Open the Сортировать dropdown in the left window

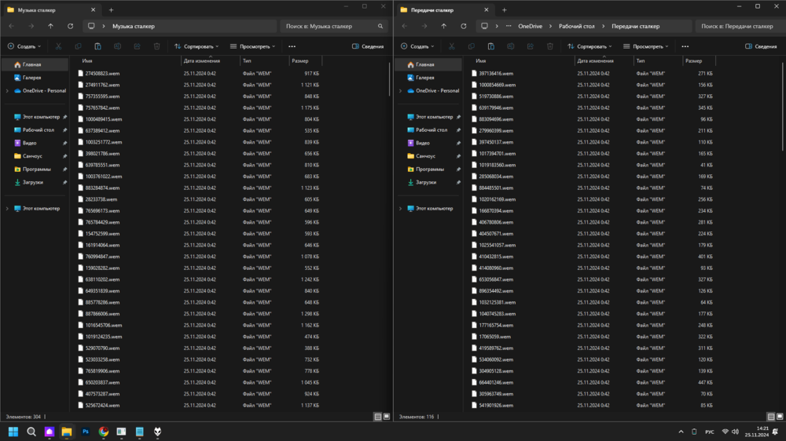[197, 46]
